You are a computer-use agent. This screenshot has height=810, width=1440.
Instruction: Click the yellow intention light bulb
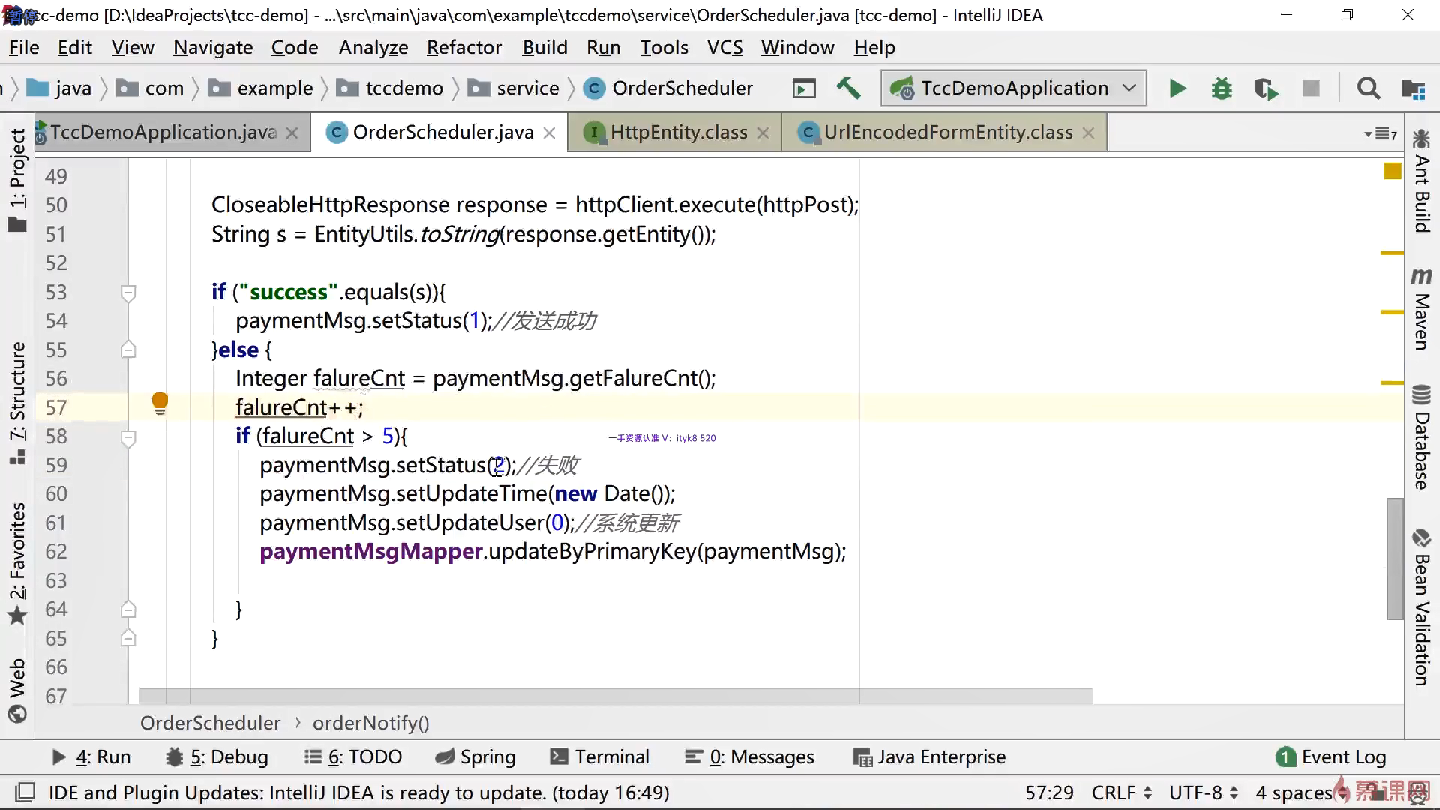click(160, 403)
